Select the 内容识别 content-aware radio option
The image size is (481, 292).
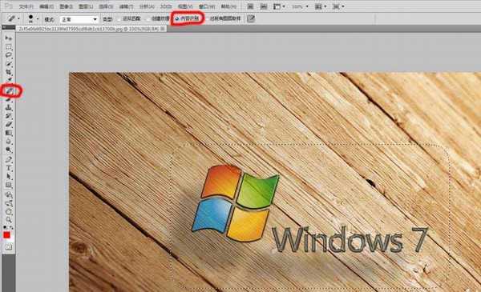click(x=187, y=18)
